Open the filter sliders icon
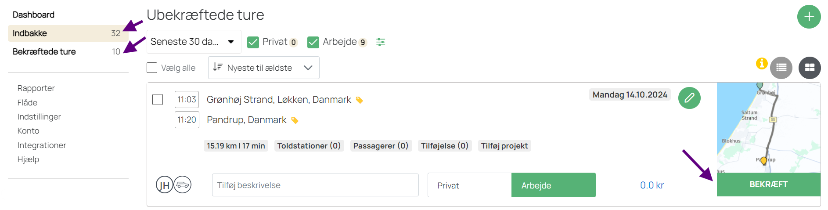828x210 pixels. [x=381, y=42]
